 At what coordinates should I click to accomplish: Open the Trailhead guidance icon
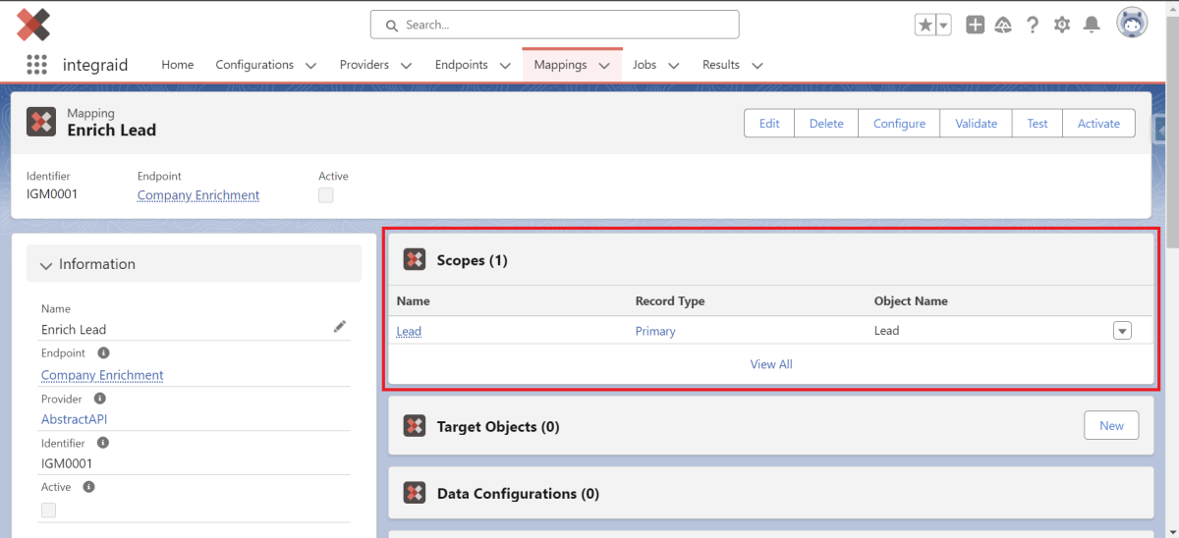[x=1003, y=26]
